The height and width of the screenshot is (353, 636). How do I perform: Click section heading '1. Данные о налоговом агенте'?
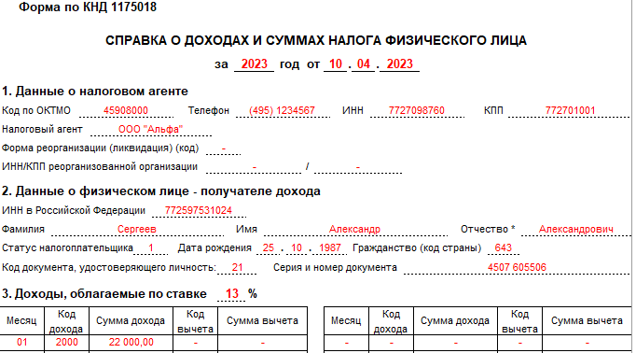(x=95, y=91)
